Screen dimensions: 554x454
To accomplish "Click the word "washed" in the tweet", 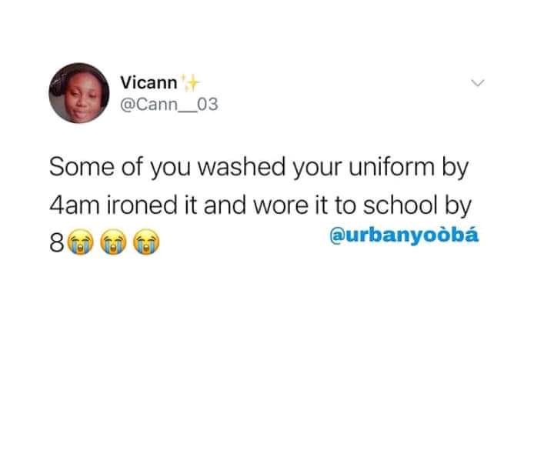I will click(x=242, y=167).
